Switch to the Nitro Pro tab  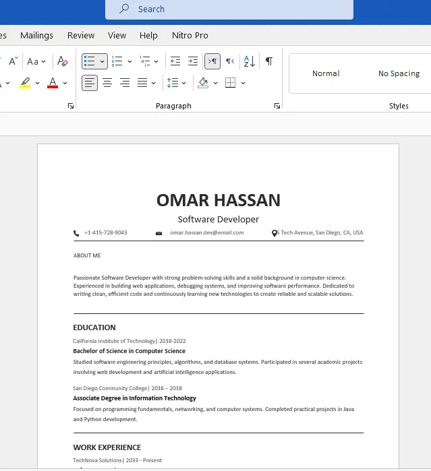pos(190,35)
